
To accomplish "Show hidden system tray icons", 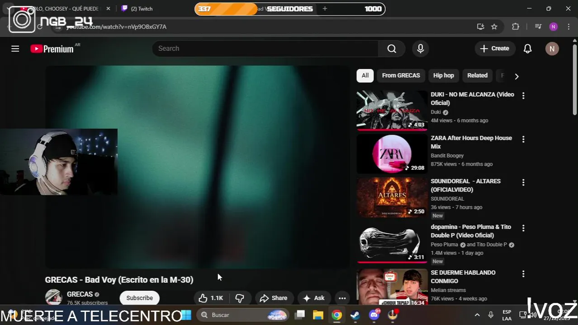I will point(477,315).
